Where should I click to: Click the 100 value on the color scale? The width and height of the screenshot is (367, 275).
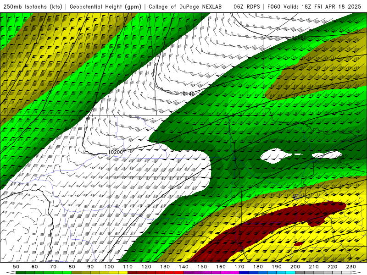click(109, 267)
